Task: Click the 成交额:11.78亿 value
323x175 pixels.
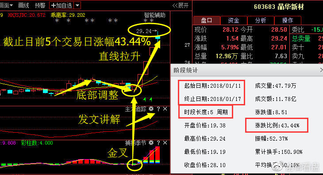Action: pos(275,99)
